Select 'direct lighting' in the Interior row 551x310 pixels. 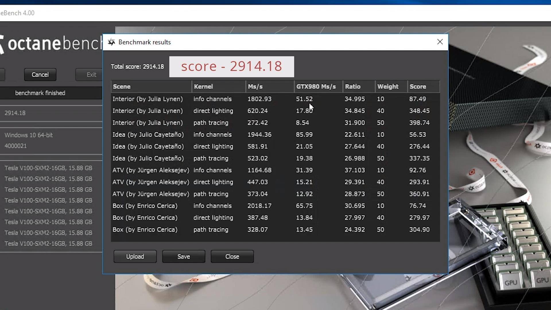(213, 111)
